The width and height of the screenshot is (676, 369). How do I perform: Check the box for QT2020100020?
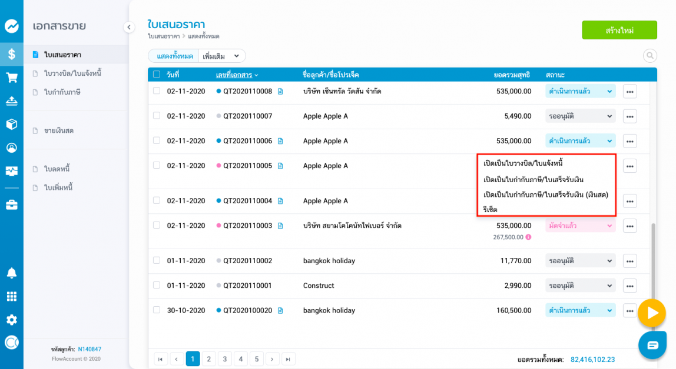pyautogui.click(x=157, y=310)
